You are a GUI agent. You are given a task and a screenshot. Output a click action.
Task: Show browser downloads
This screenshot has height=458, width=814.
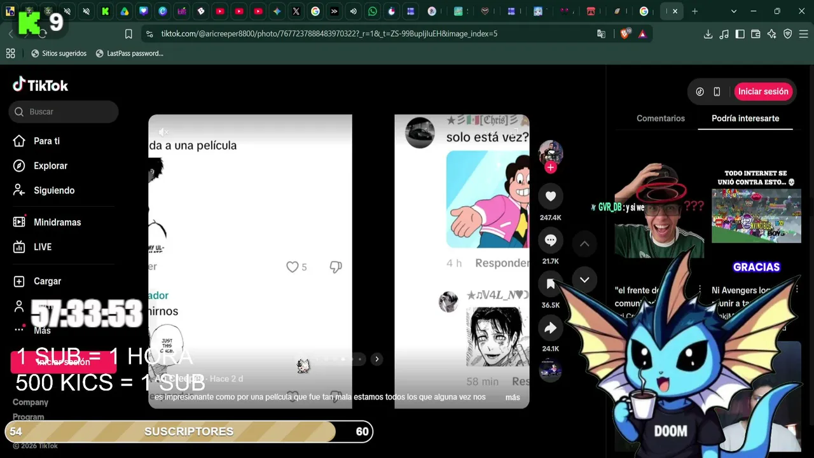click(708, 34)
